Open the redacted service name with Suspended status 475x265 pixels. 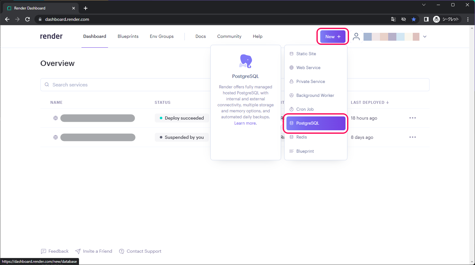[98, 137]
